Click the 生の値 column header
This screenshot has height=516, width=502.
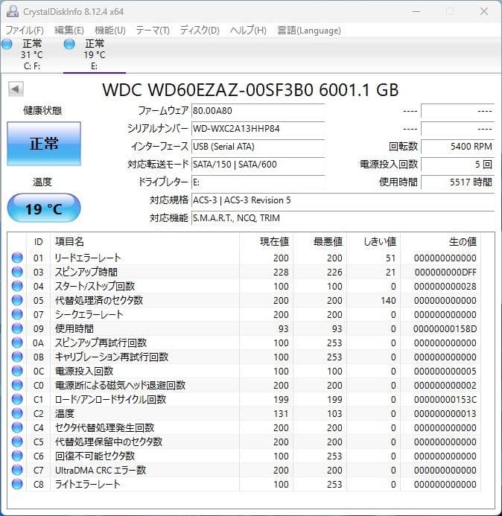(440, 242)
